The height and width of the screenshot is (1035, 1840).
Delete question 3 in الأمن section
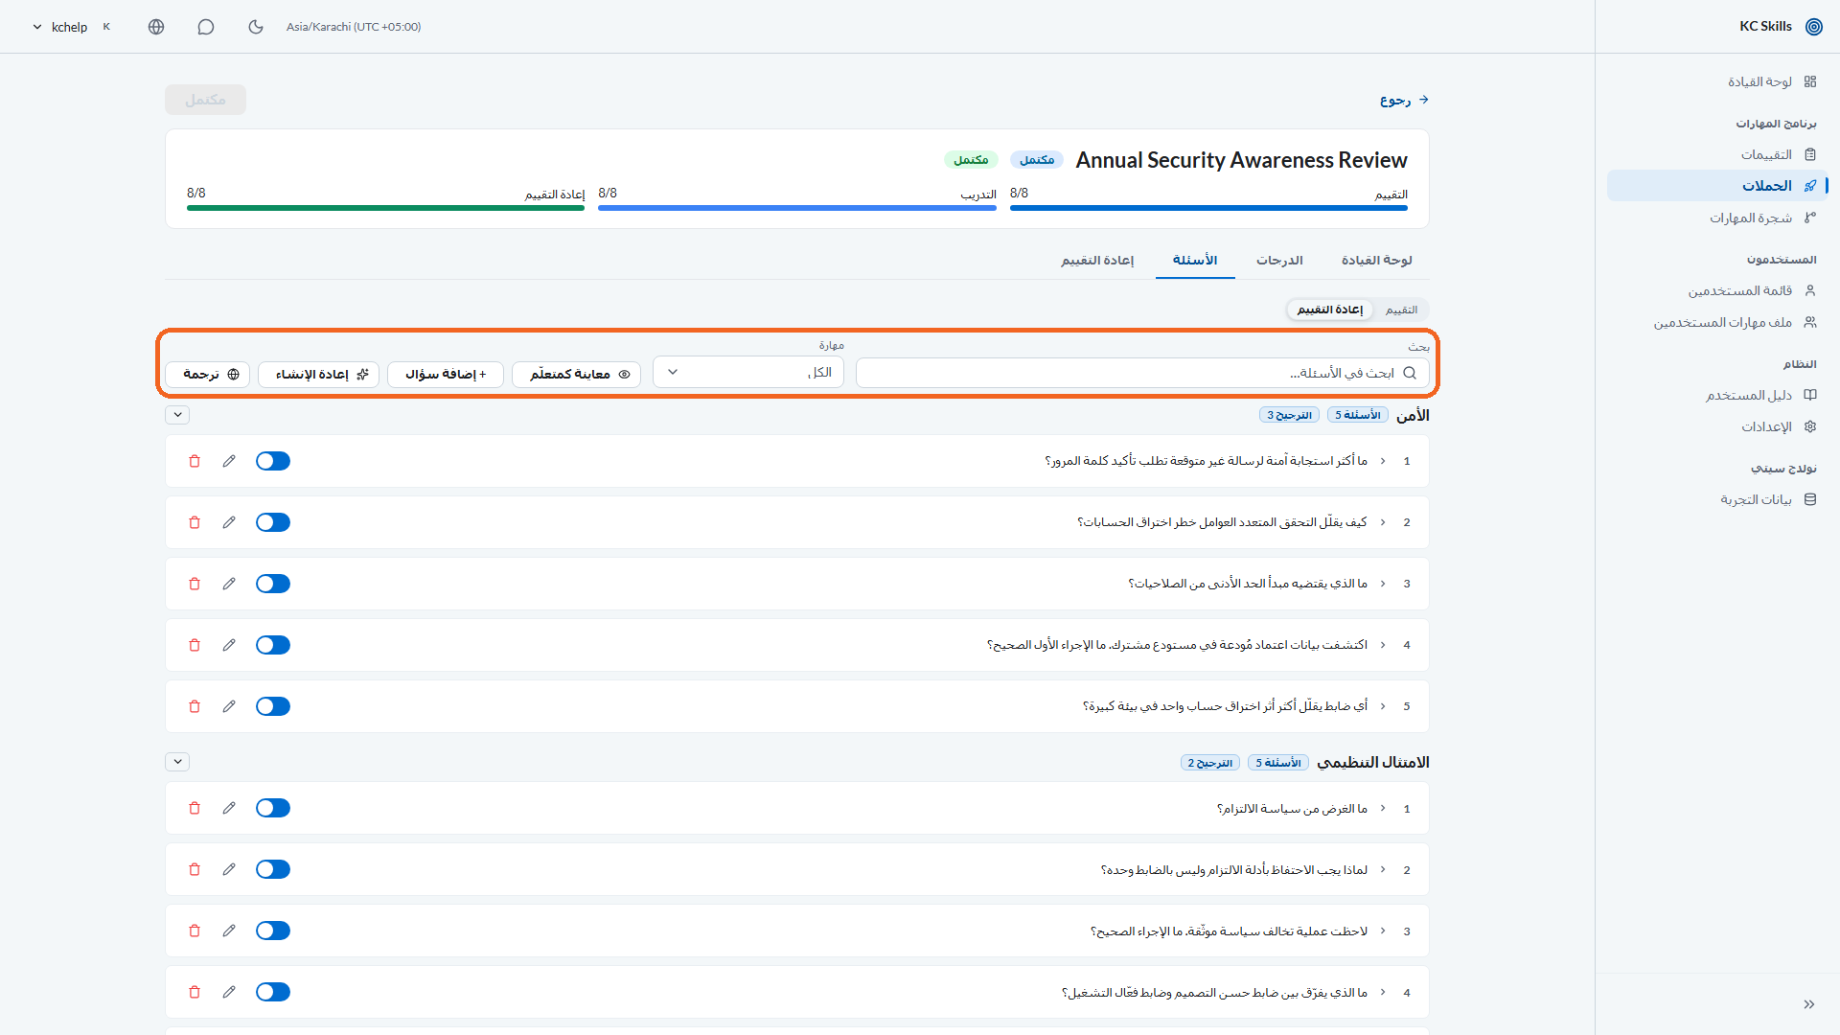tap(195, 584)
